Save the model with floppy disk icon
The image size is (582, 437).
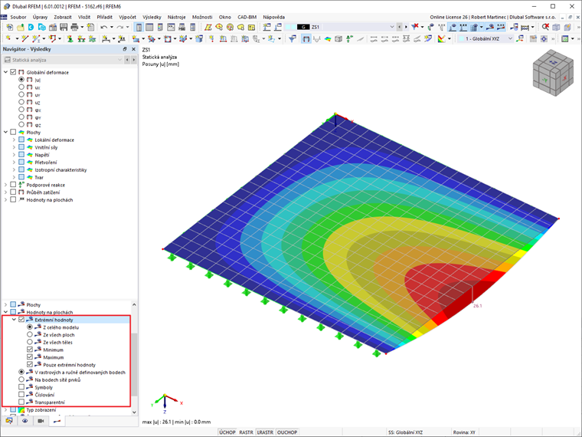[64, 27]
